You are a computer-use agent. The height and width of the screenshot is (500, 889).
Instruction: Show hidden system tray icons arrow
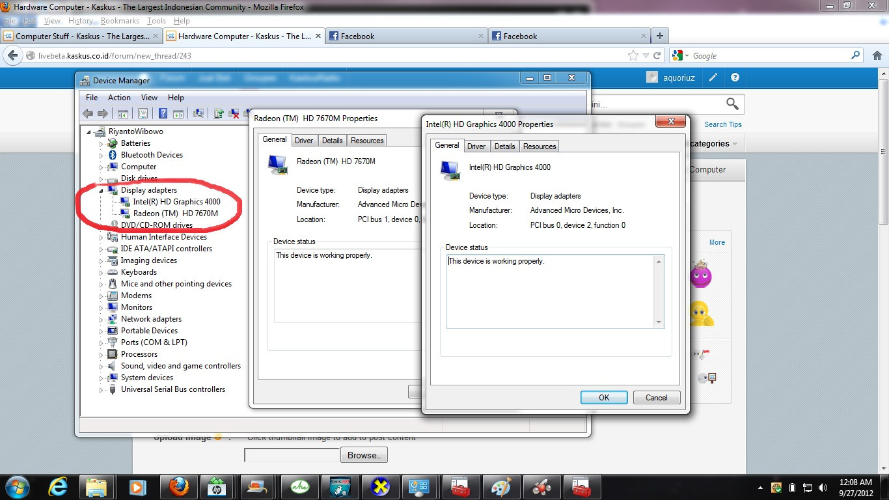(x=760, y=487)
